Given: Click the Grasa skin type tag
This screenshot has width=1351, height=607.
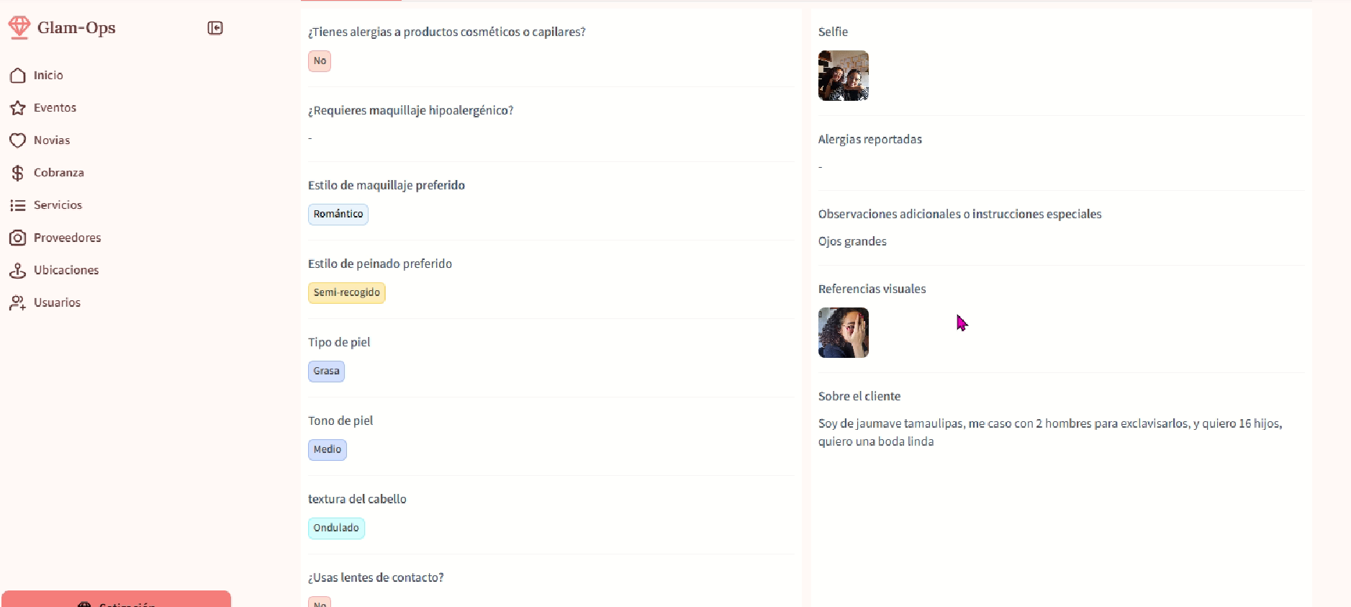Looking at the screenshot, I should [326, 372].
